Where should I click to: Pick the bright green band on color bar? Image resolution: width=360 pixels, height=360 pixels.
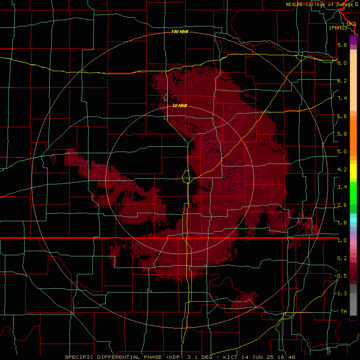(353, 193)
